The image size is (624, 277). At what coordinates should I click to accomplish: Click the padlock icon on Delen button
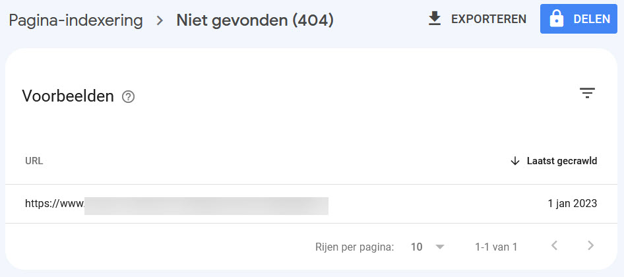click(556, 19)
